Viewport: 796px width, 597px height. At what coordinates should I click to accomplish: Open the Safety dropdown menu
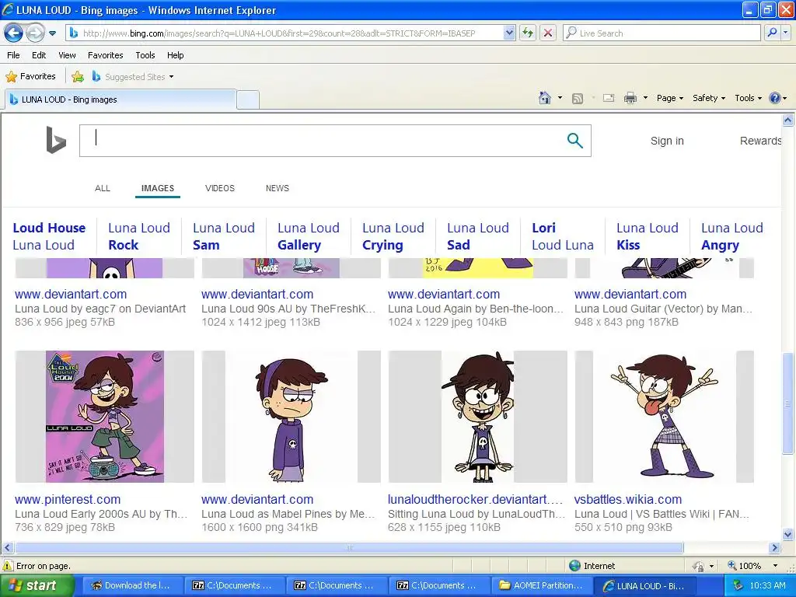[709, 98]
